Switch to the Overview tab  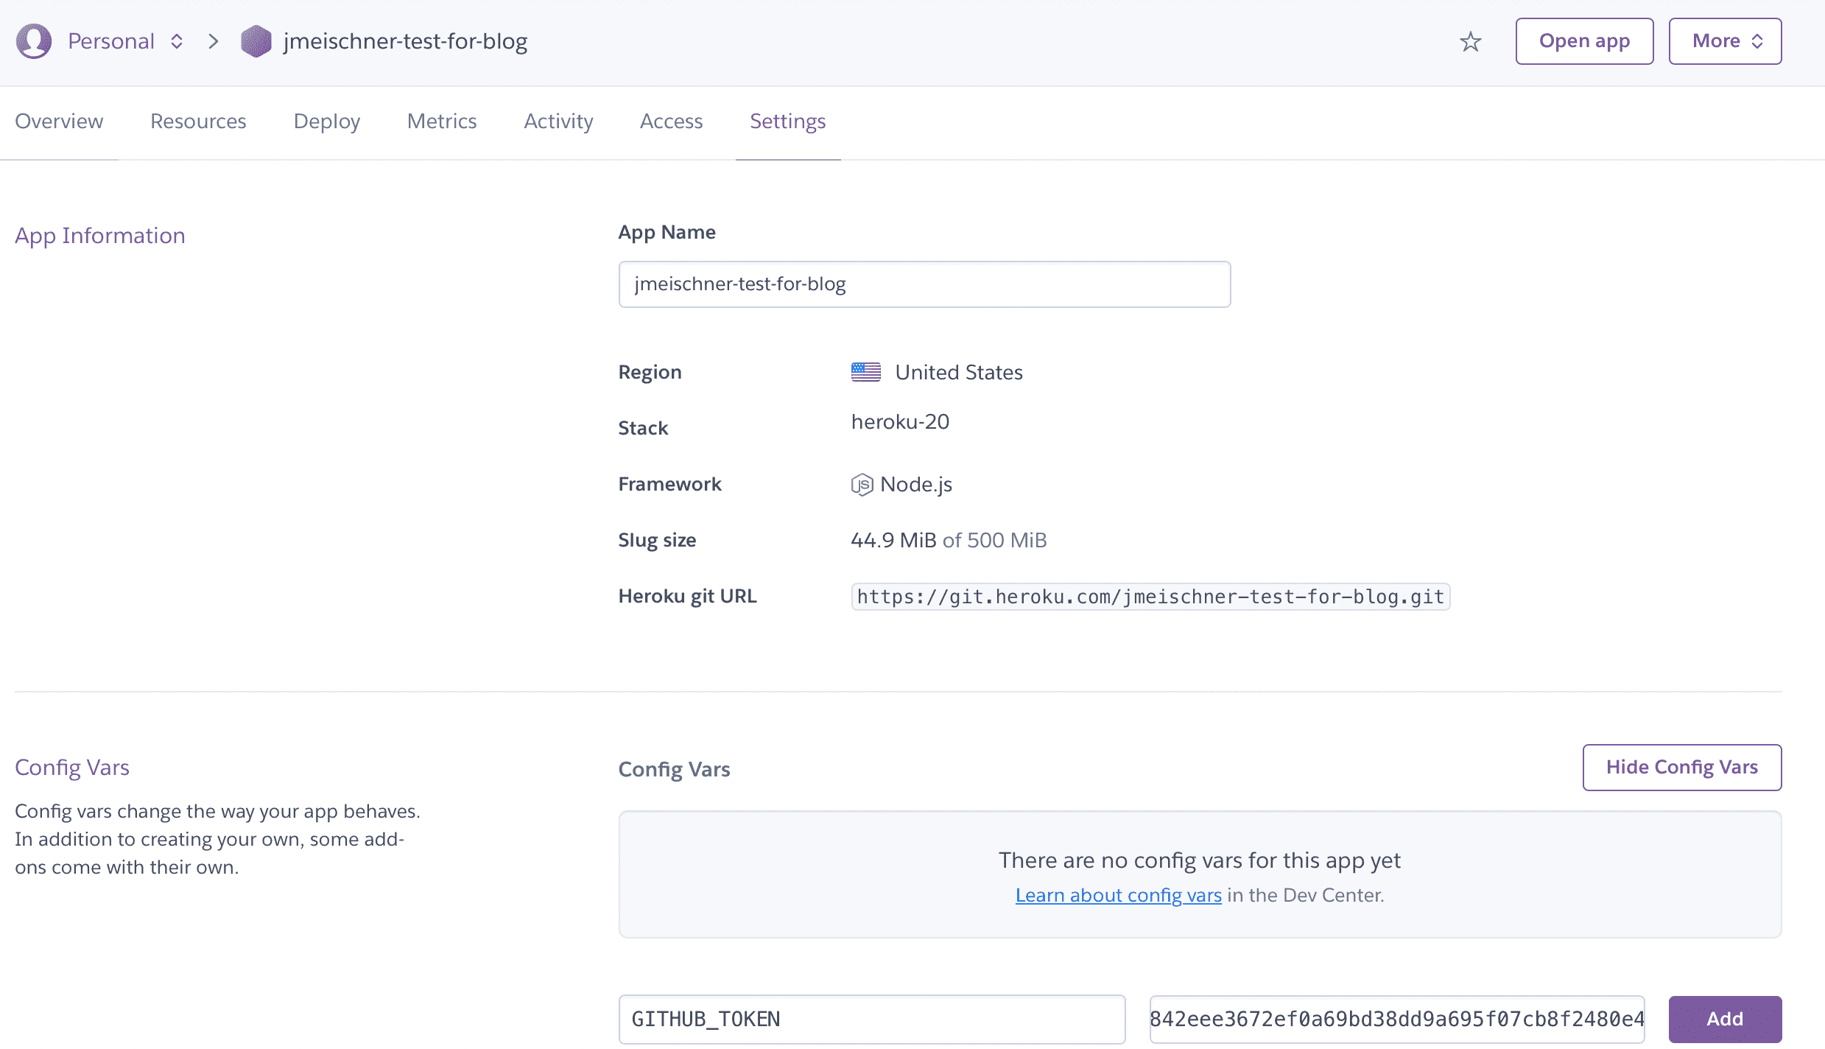coord(59,121)
